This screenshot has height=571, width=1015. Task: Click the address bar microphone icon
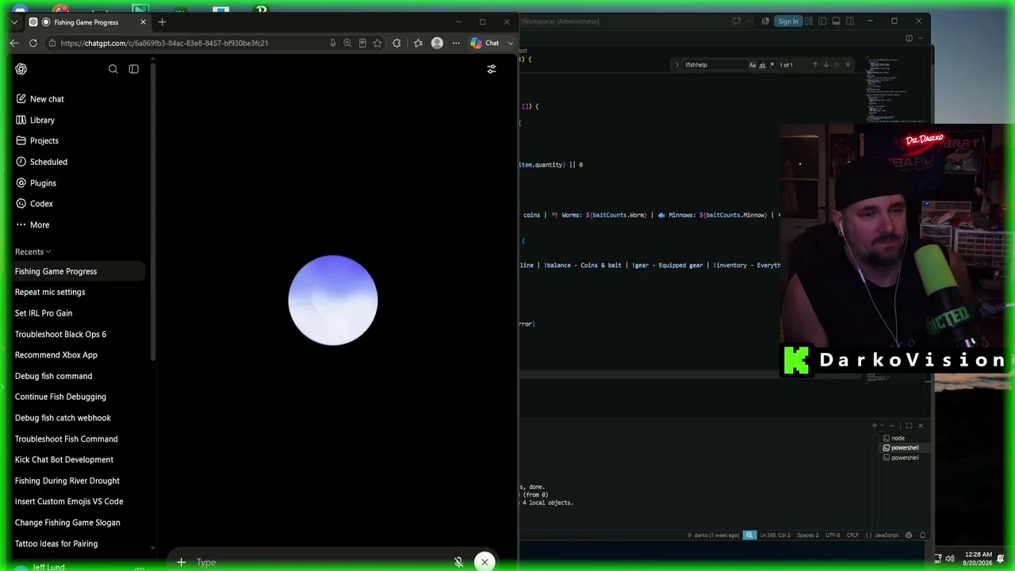point(332,43)
